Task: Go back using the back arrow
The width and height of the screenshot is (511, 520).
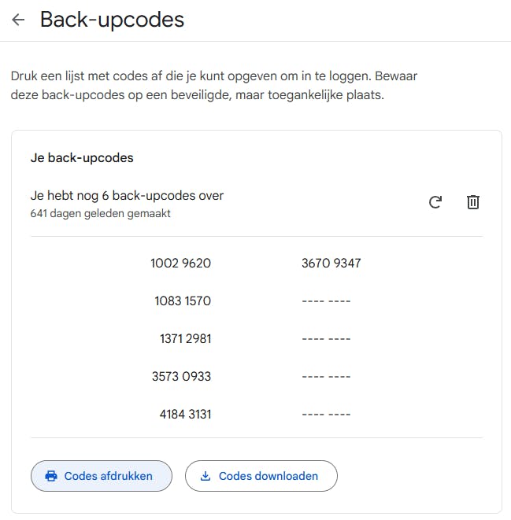Action: point(19,20)
